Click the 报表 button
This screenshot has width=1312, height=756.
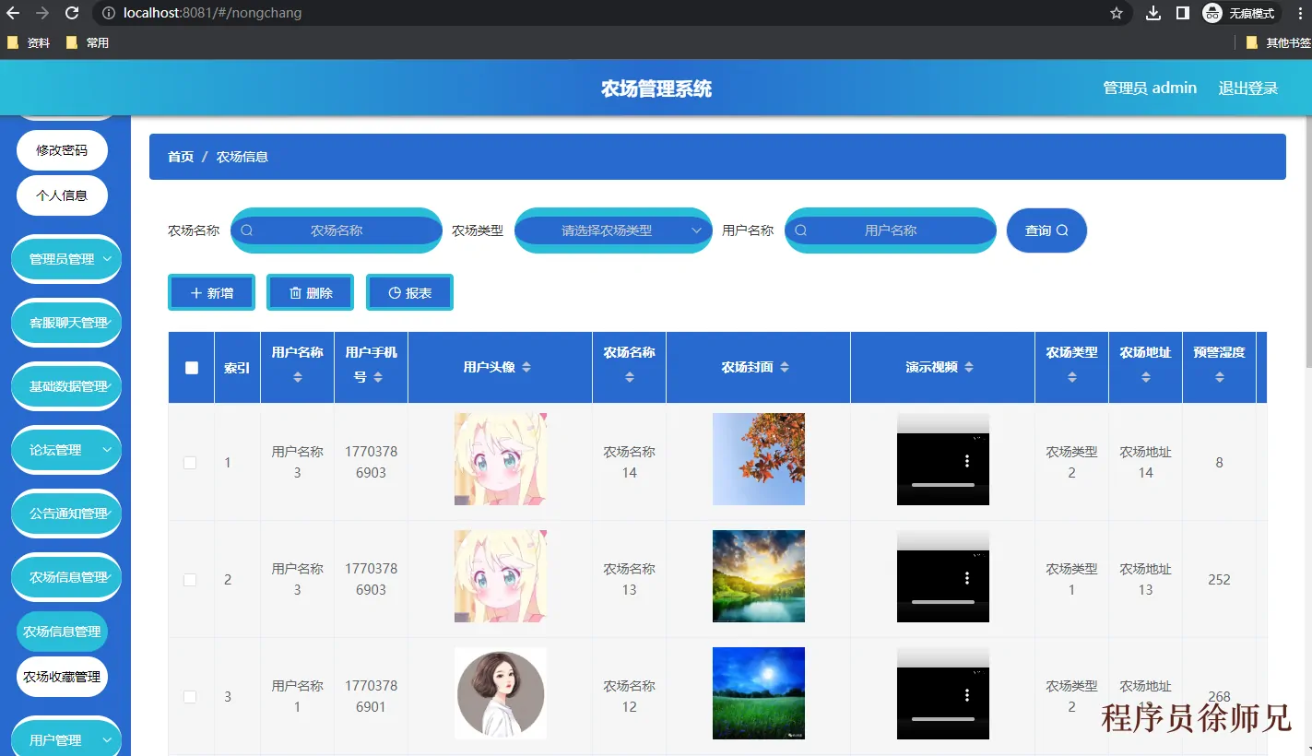[x=409, y=293]
